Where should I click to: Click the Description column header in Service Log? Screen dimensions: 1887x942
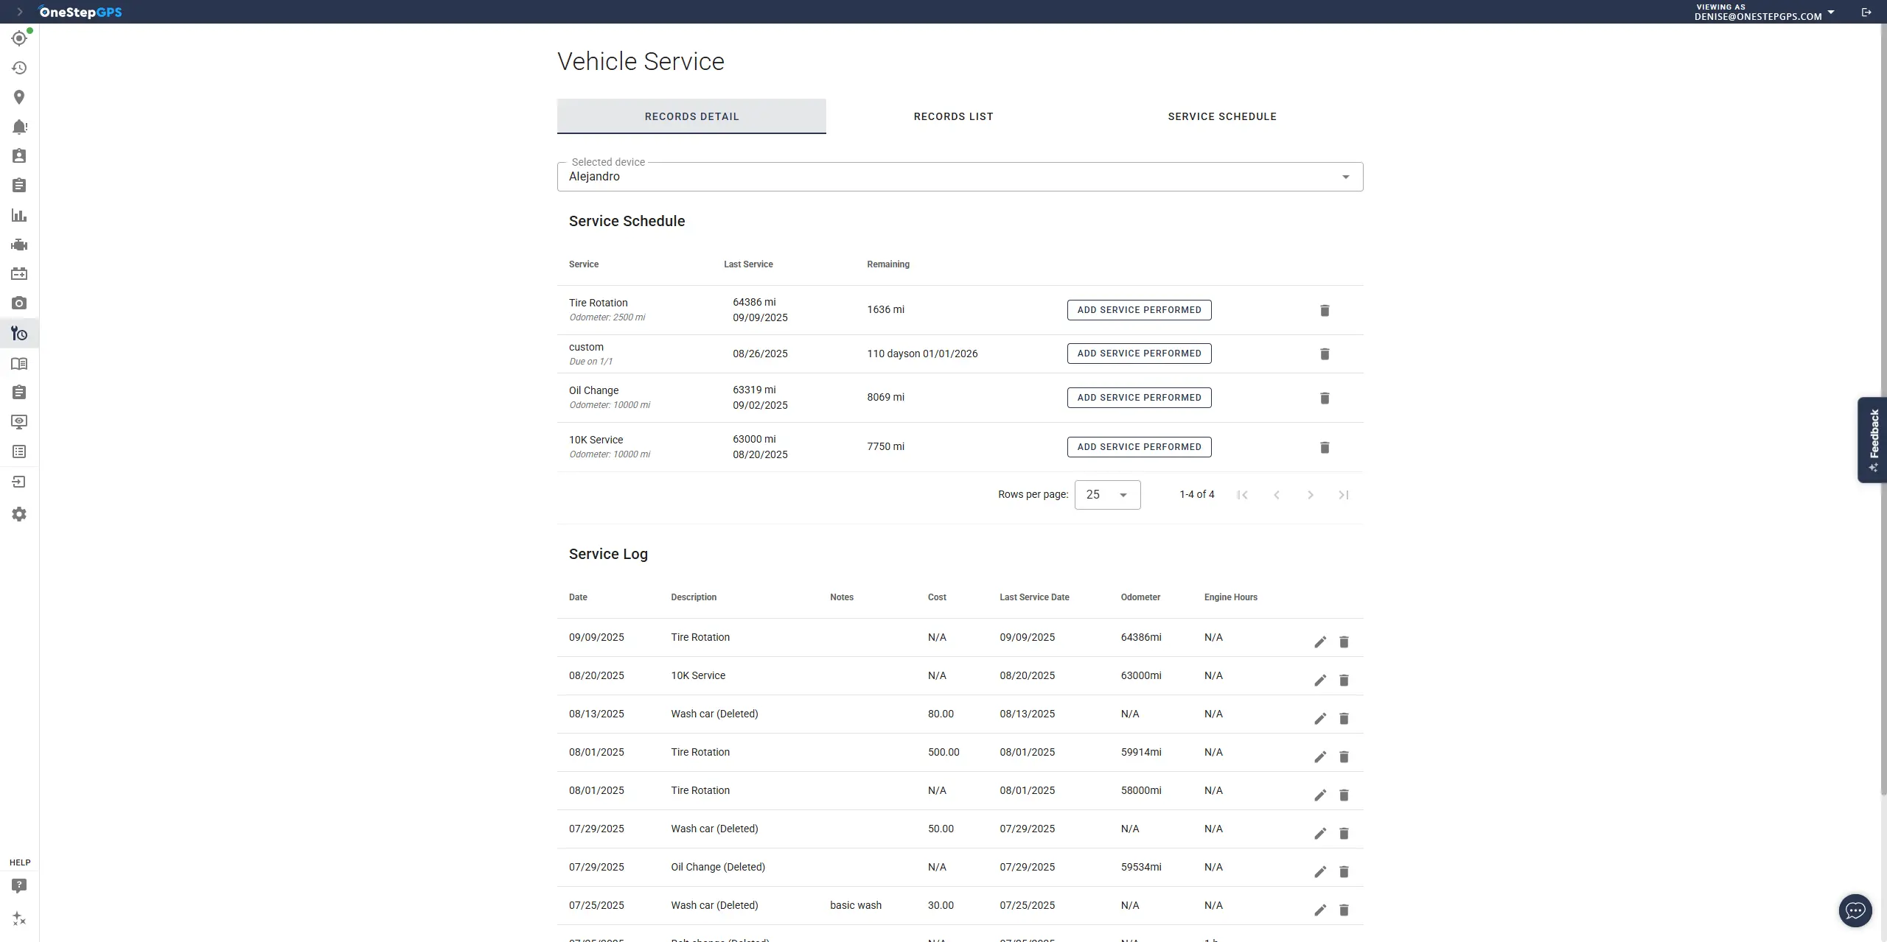tap(693, 597)
